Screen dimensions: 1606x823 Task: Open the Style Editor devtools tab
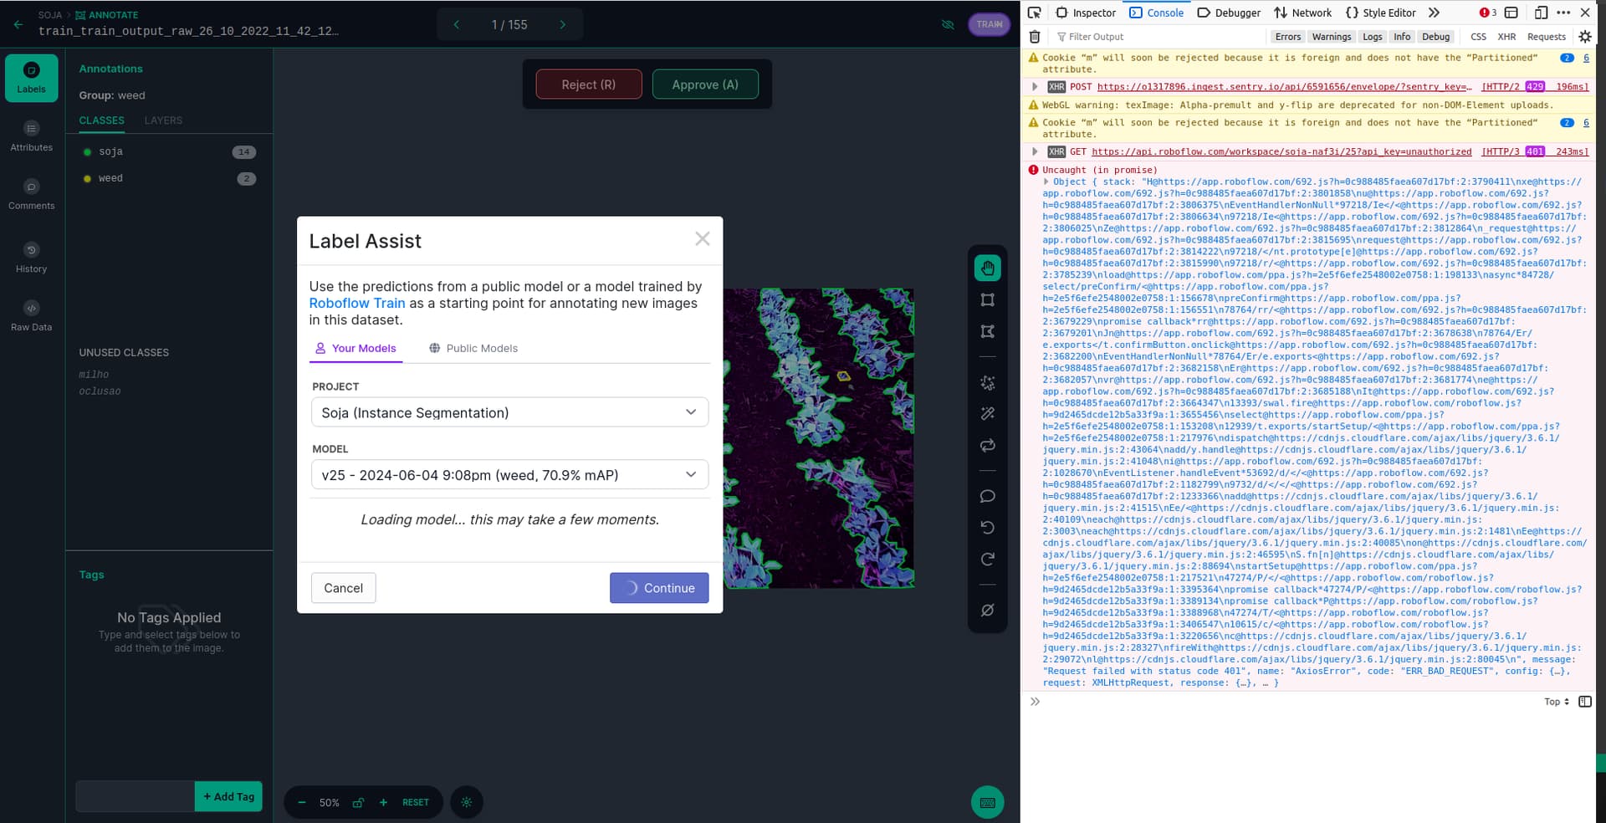1381,13
